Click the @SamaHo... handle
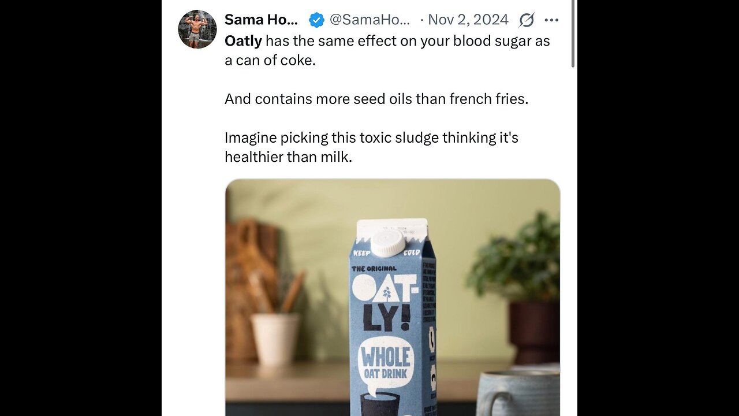This screenshot has height=416, width=739. (369, 20)
